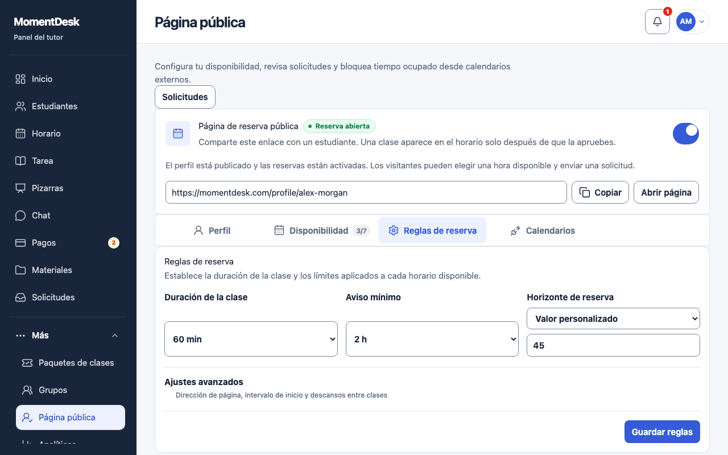Click the MomentDesk logo
The image size is (728, 455).
coord(47,22)
